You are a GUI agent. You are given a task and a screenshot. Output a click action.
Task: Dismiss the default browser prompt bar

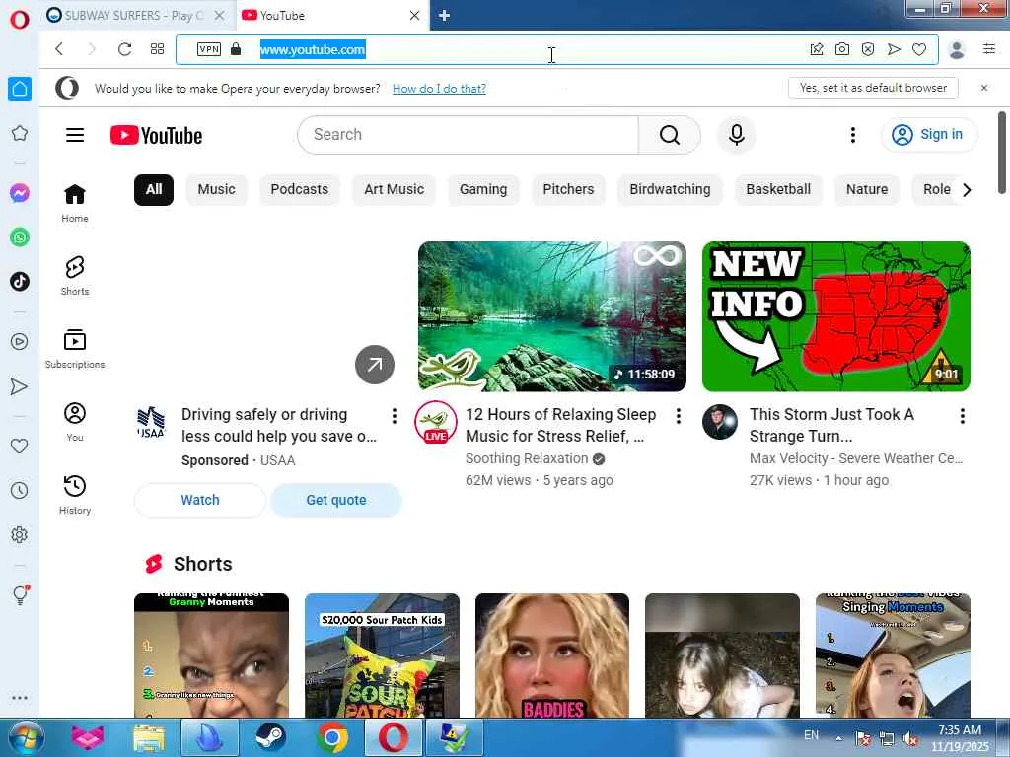(984, 88)
